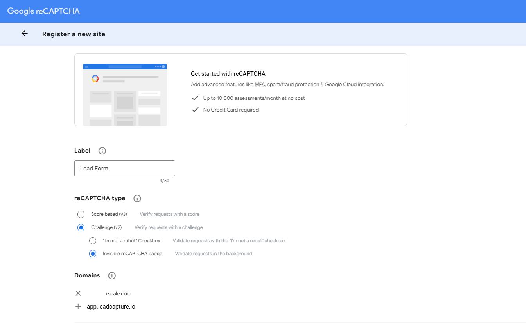Viewport: 526px width, 323px height.
Task: Click the Google reCAPTCHA logo
Action: pos(43,11)
